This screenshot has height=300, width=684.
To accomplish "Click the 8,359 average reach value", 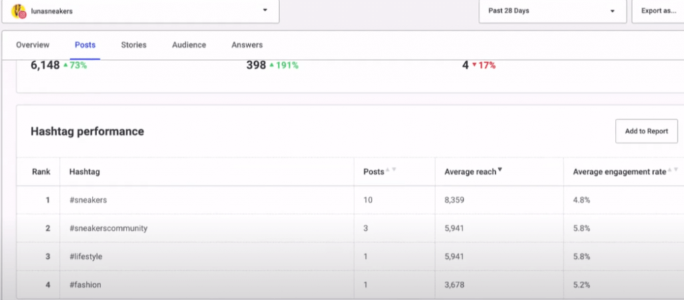I will click(454, 200).
